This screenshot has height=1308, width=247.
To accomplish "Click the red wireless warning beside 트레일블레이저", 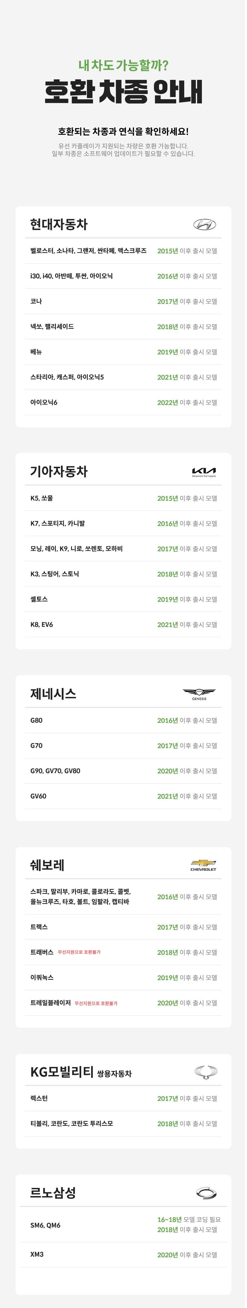I will pyautogui.click(x=96, y=1003).
